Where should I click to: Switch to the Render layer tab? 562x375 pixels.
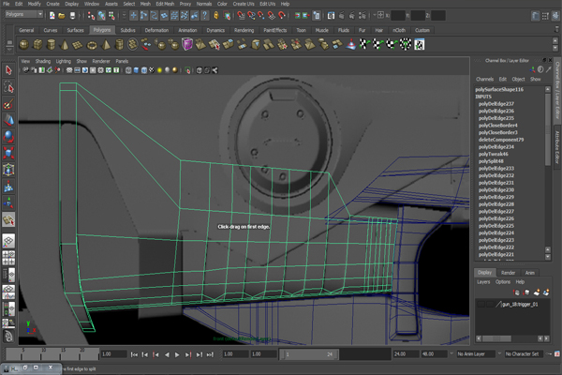(508, 273)
